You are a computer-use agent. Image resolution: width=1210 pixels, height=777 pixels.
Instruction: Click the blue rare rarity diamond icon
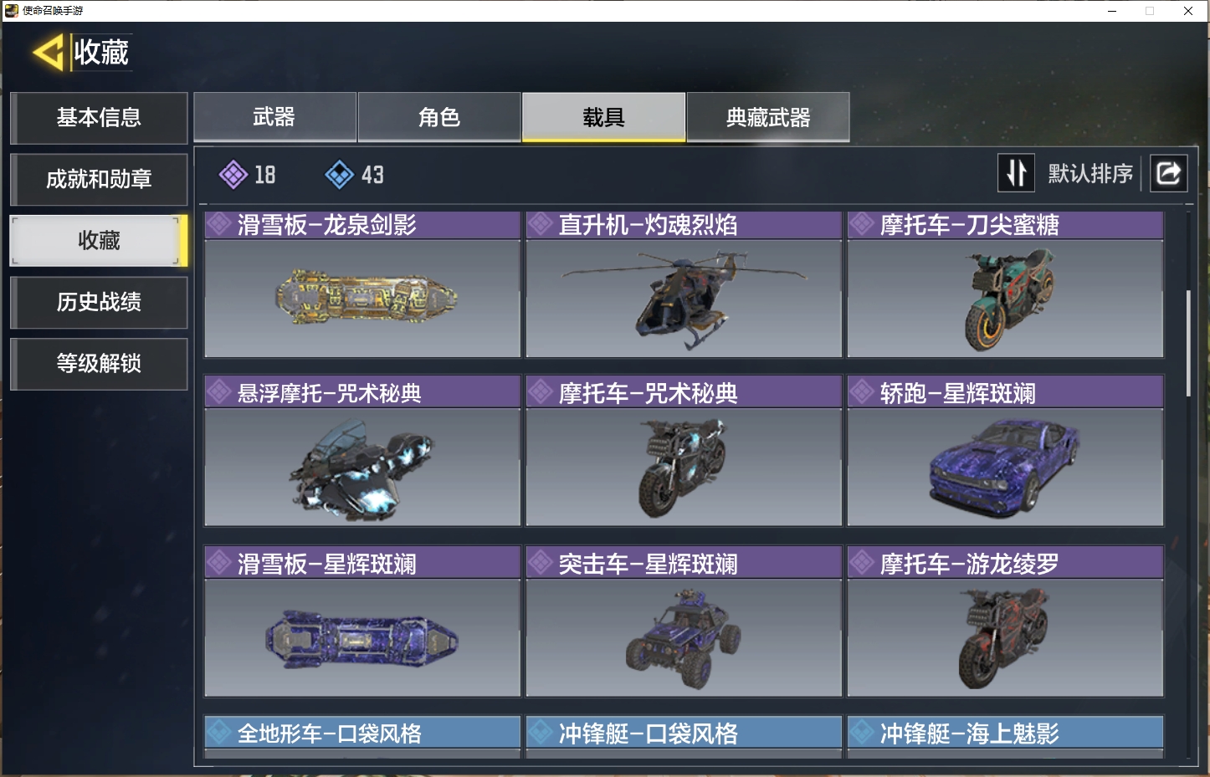pyautogui.click(x=339, y=174)
